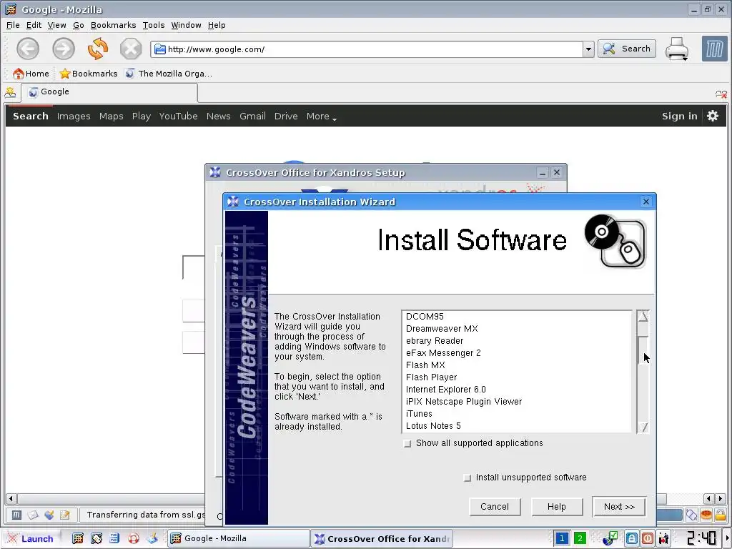Click the software list scrollbar thumb

click(x=643, y=350)
